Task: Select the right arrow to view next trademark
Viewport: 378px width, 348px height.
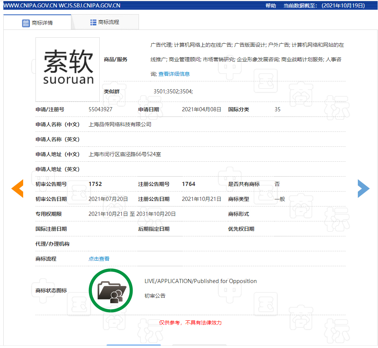Action: point(363,189)
